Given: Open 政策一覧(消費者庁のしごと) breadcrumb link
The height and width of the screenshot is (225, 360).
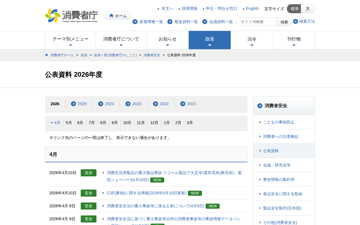Looking at the screenshot, I should click(x=115, y=55).
